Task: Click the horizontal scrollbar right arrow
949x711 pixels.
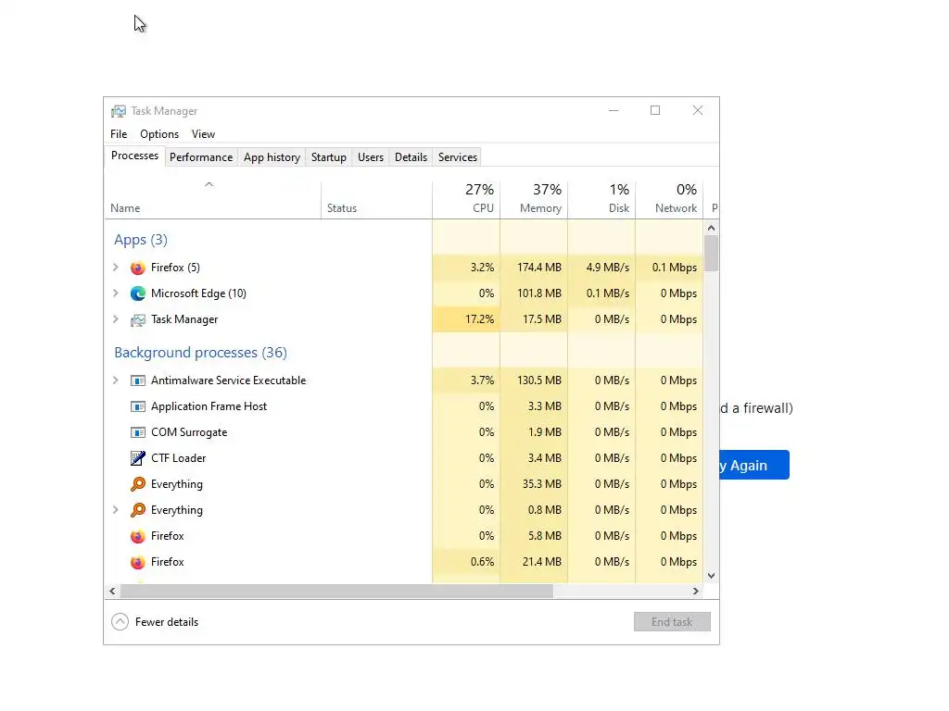Action: (x=696, y=592)
